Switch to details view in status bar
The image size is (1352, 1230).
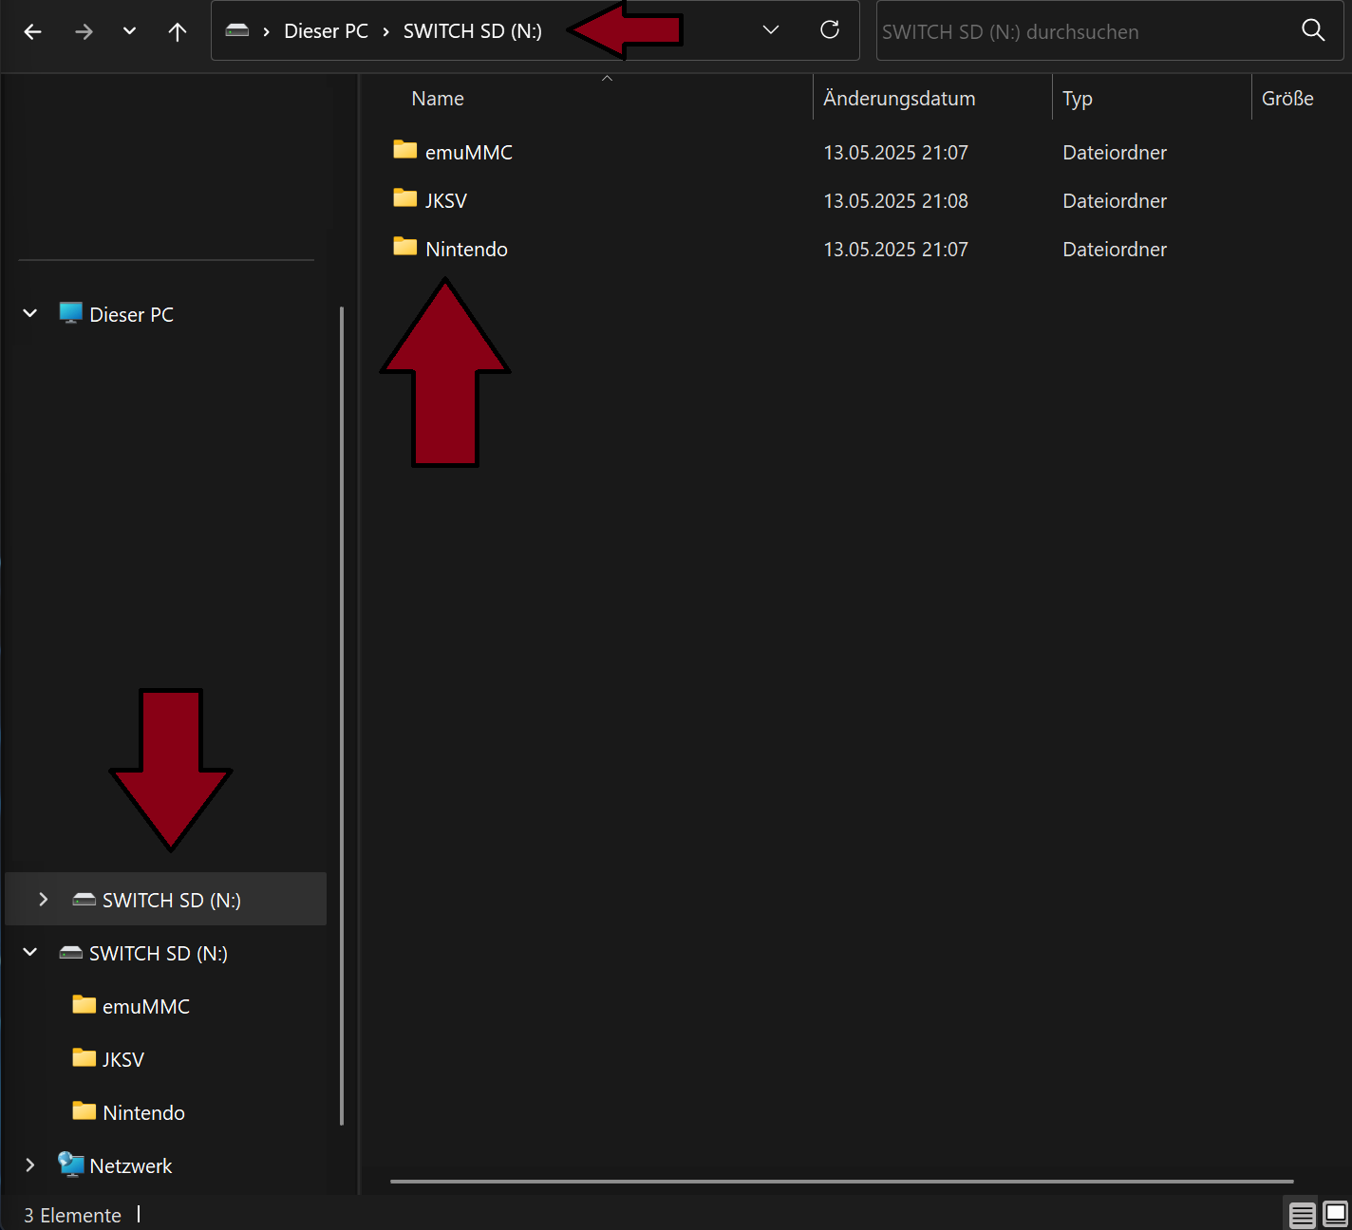[1302, 1215]
